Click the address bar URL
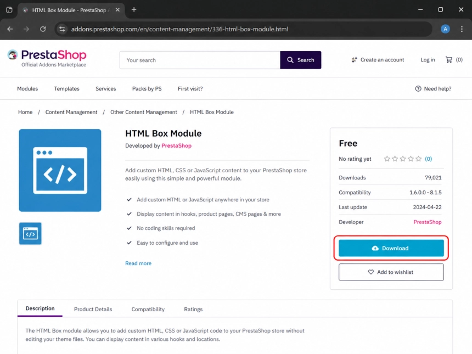Screen dimensions: 472x354 tap(179, 29)
